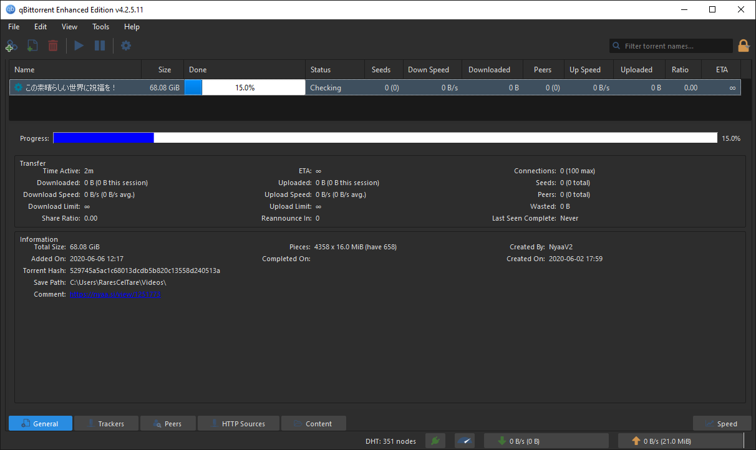The image size is (756, 450).
Task: Open the Tools menu
Action: [x=100, y=27]
